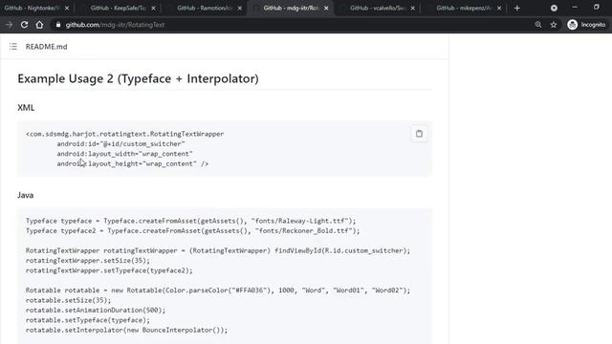Switch to GitHub - Ramotion tab
This screenshot has height=344, width=612.
205,8
